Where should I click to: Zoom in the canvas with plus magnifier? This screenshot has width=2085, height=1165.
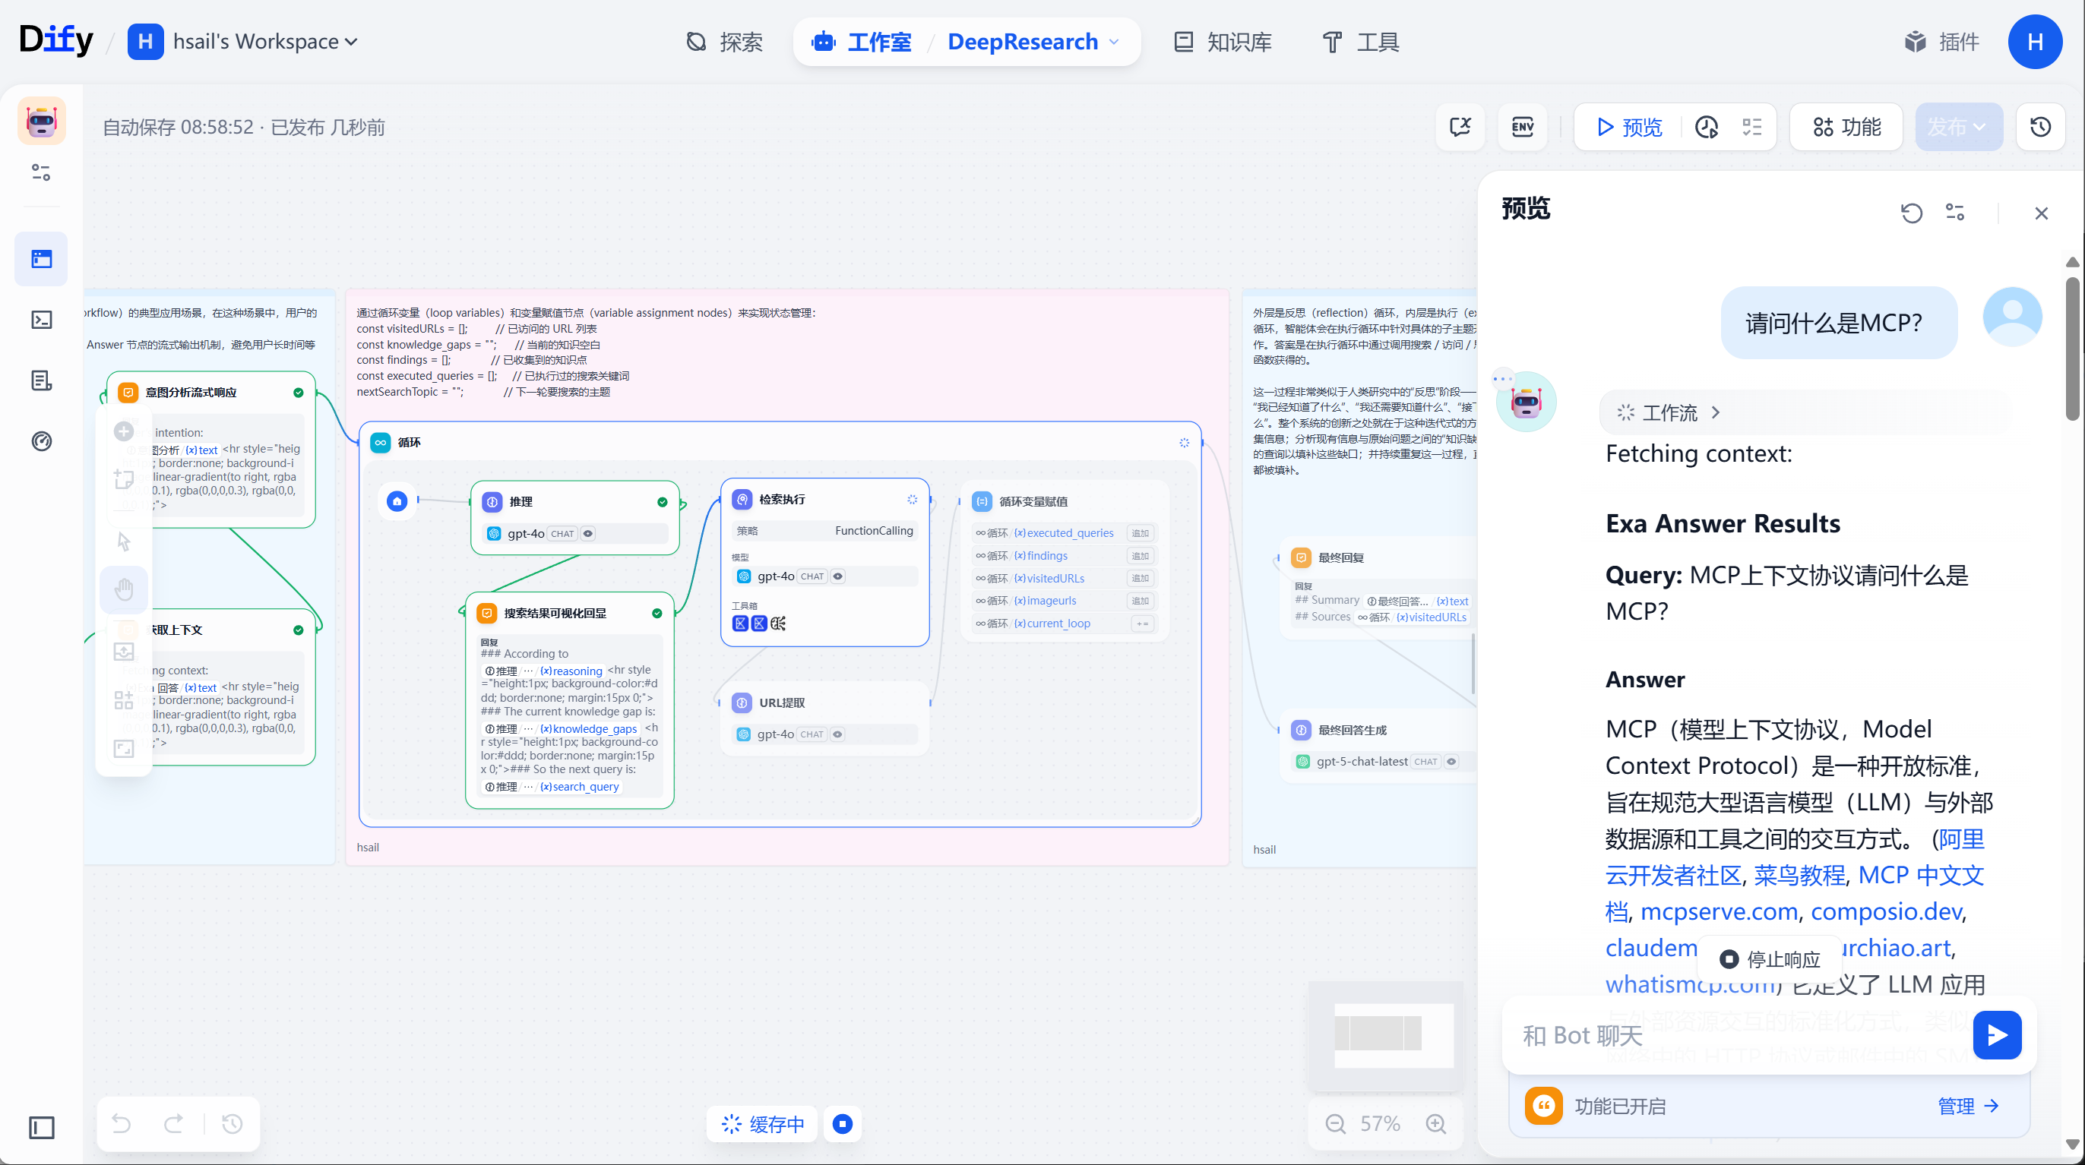pyautogui.click(x=1436, y=1123)
